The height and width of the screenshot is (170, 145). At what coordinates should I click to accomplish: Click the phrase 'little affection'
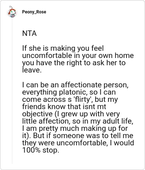46,121
